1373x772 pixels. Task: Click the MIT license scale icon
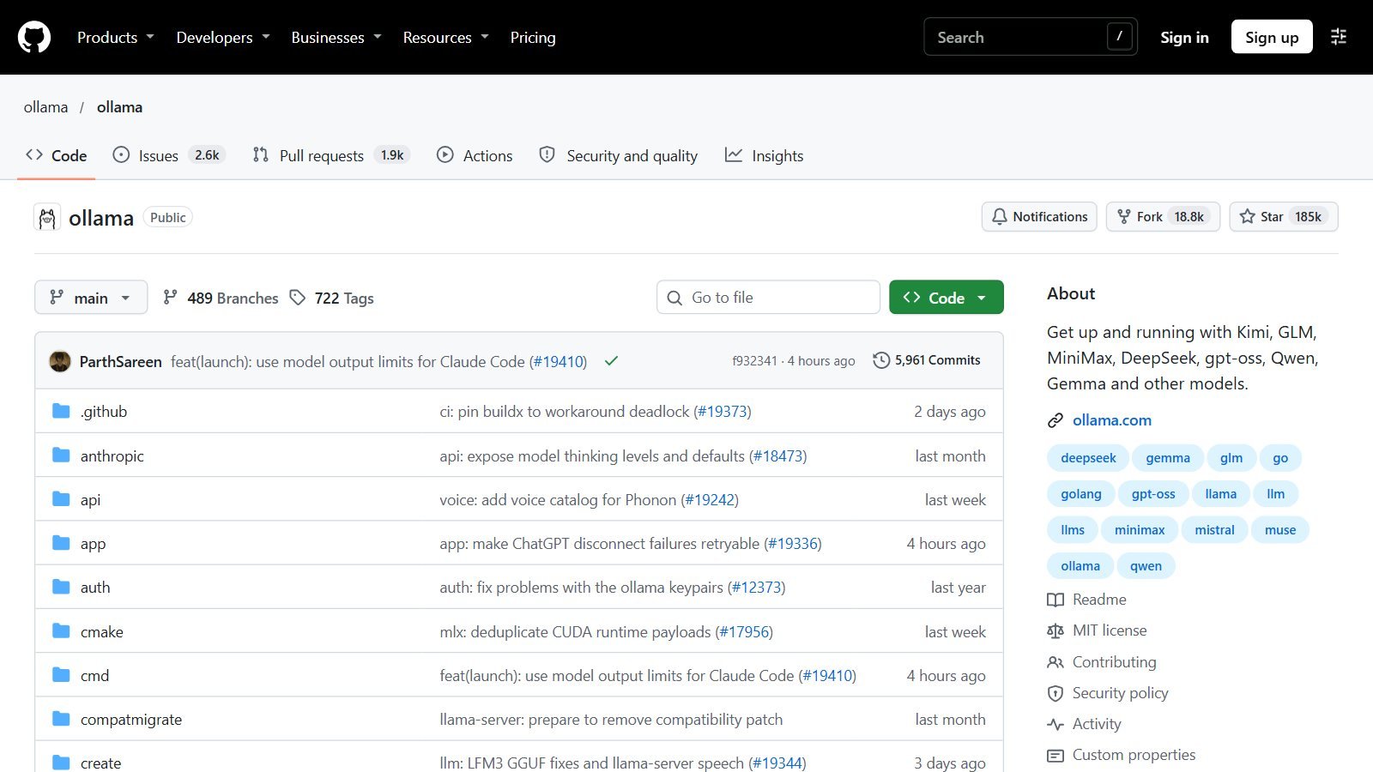tap(1055, 630)
